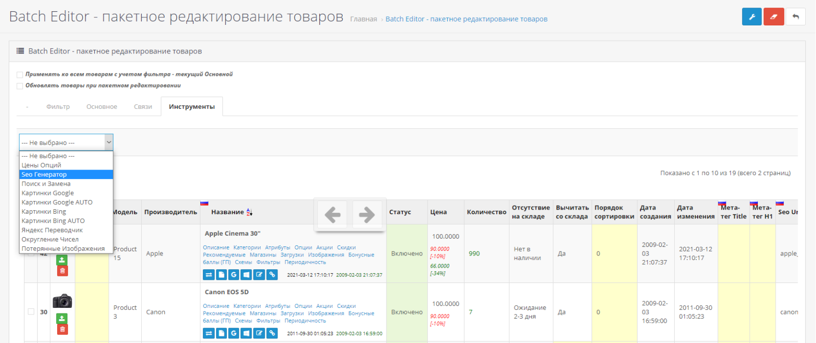Click the Цена column header
Image resolution: width=816 pixels, height=343 pixels.
pyautogui.click(x=439, y=212)
